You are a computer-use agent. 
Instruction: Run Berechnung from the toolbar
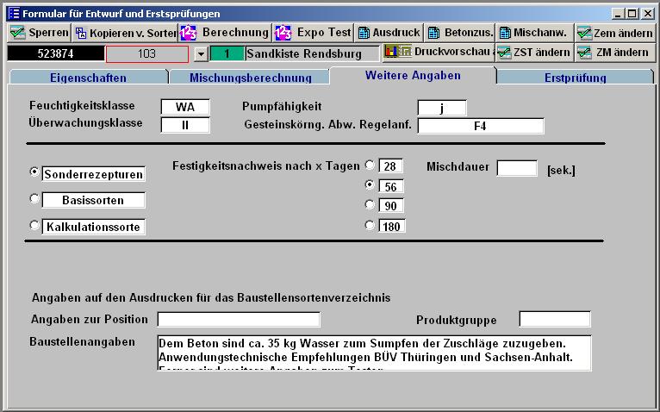(226, 33)
